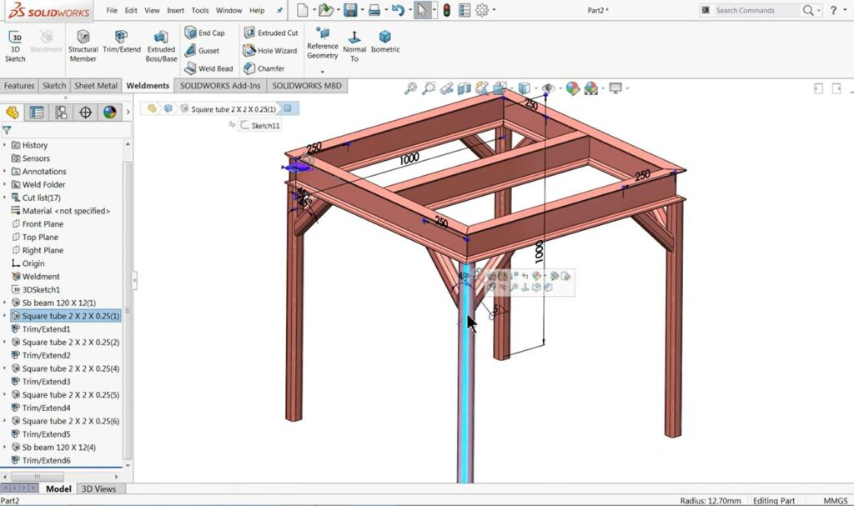The image size is (854, 506).
Task: Switch to the 3D Views tab
Action: (x=100, y=488)
